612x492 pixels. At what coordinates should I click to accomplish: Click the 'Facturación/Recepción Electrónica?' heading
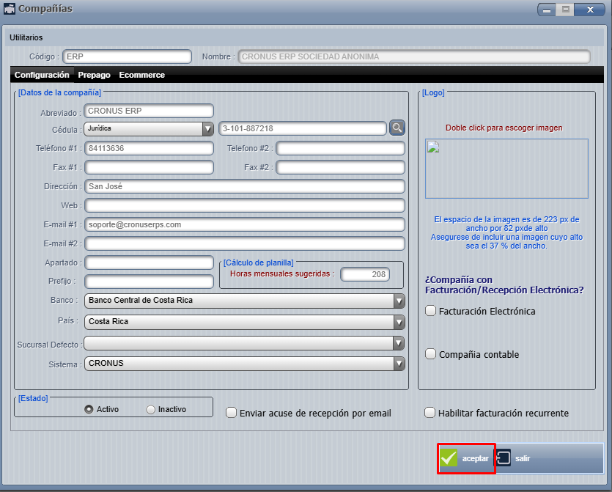pos(504,290)
